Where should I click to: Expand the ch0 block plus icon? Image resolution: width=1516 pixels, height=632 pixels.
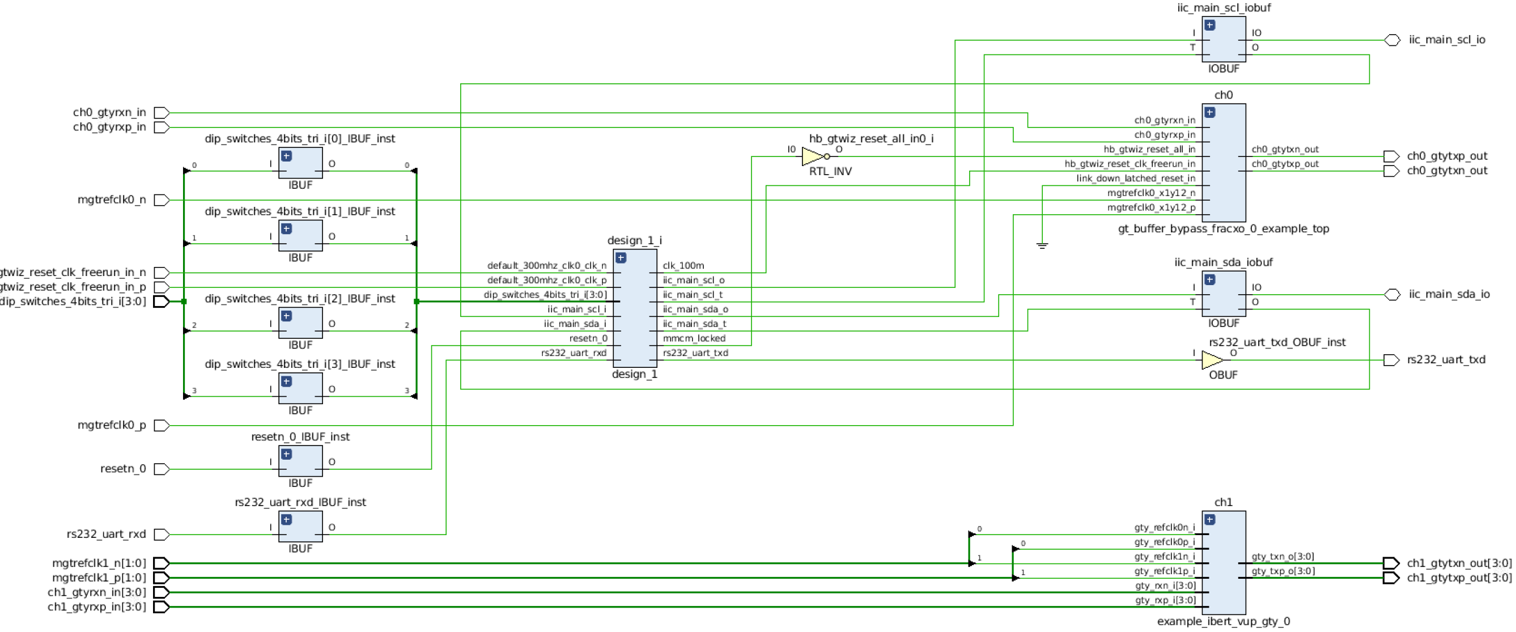coord(1209,112)
